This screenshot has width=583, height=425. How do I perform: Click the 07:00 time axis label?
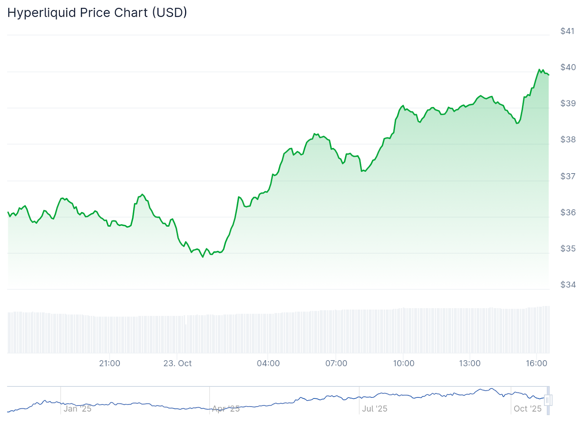336,363
